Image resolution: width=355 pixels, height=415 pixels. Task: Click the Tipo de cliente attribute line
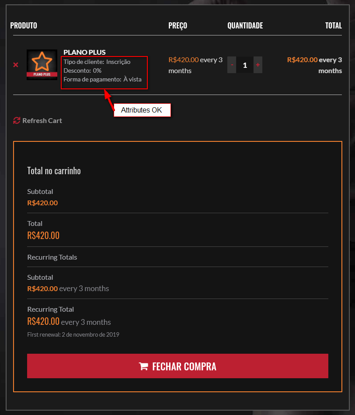click(97, 62)
